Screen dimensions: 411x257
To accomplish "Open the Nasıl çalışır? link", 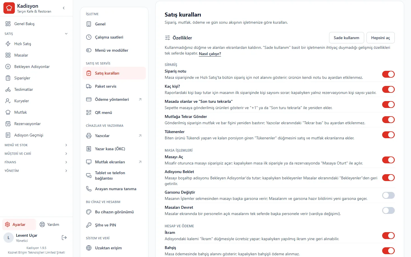I will (x=210, y=54).
